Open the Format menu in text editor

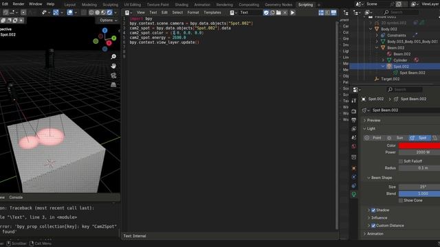click(193, 12)
